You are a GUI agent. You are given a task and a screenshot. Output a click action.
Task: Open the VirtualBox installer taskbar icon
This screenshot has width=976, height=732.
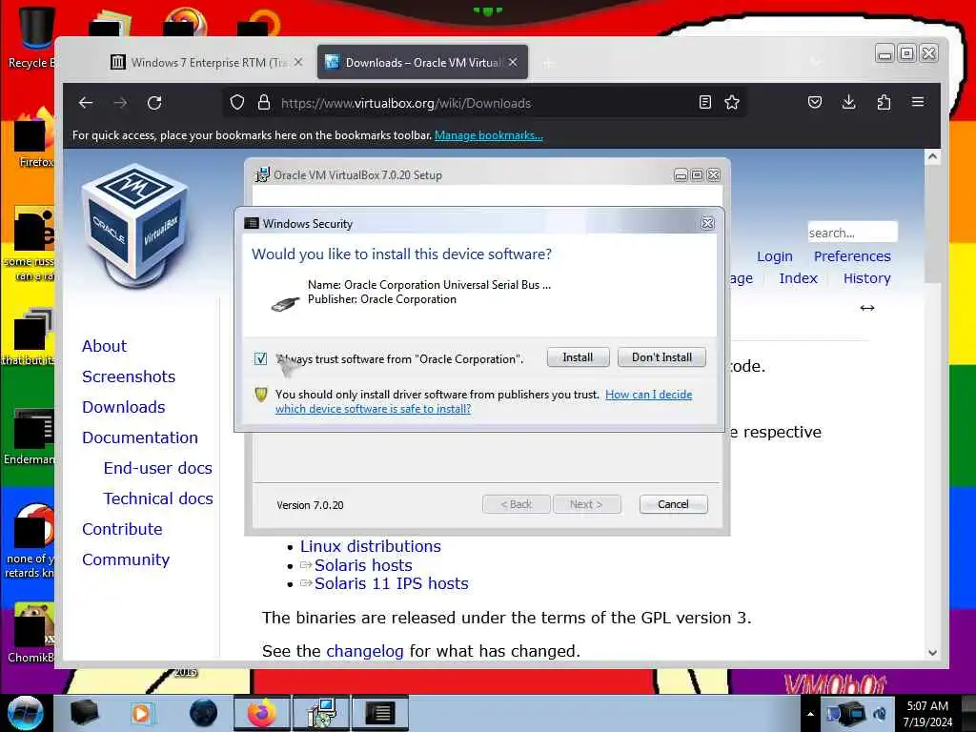322,713
